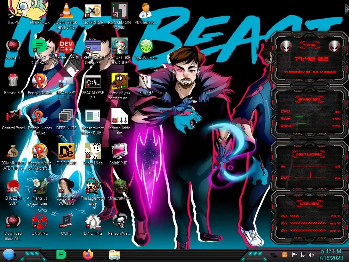The width and height of the screenshot is (349, 262).
Task: Open File Explorer from the taskbar
Action: pyautogui.click(x=115, y=255)
